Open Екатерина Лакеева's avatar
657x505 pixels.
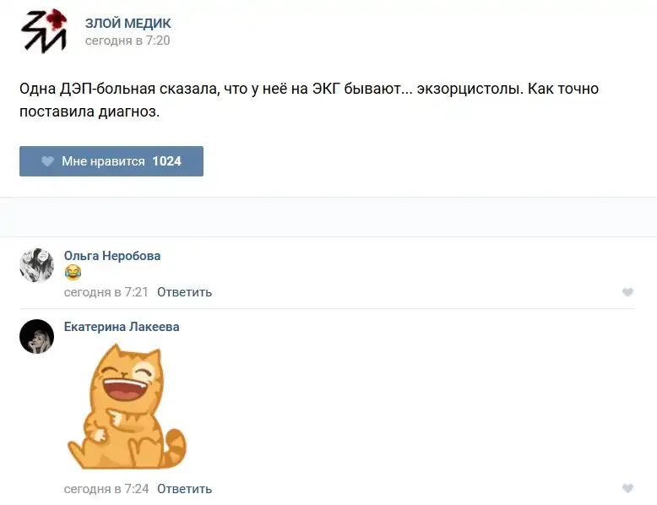pyautogui.click(x=37, y=337)
